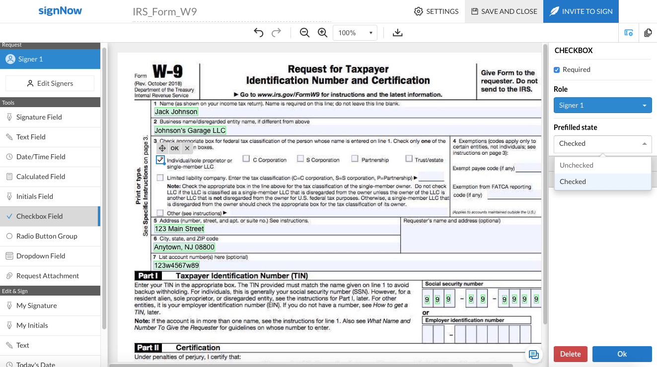Choose the Text Field tool
This screenshot has width=657, height=367.
[x=50, y=137]
